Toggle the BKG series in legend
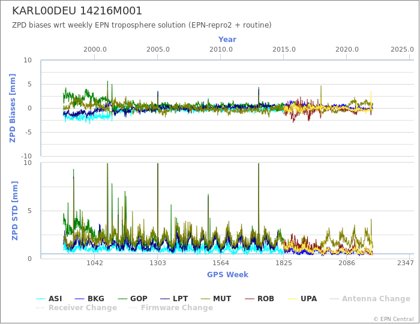420x324 pixels. point(89,299)
